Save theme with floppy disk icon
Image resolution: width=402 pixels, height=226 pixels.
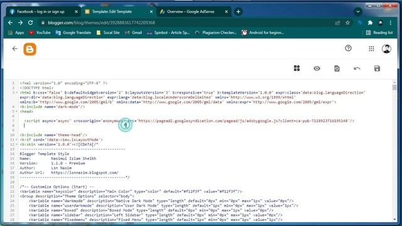click(377, 68)
